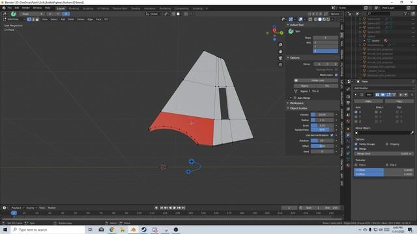Enable Bisect X checkbox
Image resolution: width=417 pixels, height=234 pixels.
pyautogui.click(x=377, y=112)
